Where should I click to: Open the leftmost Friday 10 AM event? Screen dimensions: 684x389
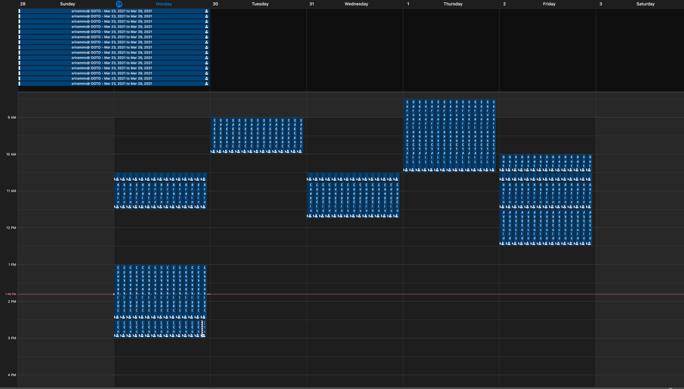point(503,162)
